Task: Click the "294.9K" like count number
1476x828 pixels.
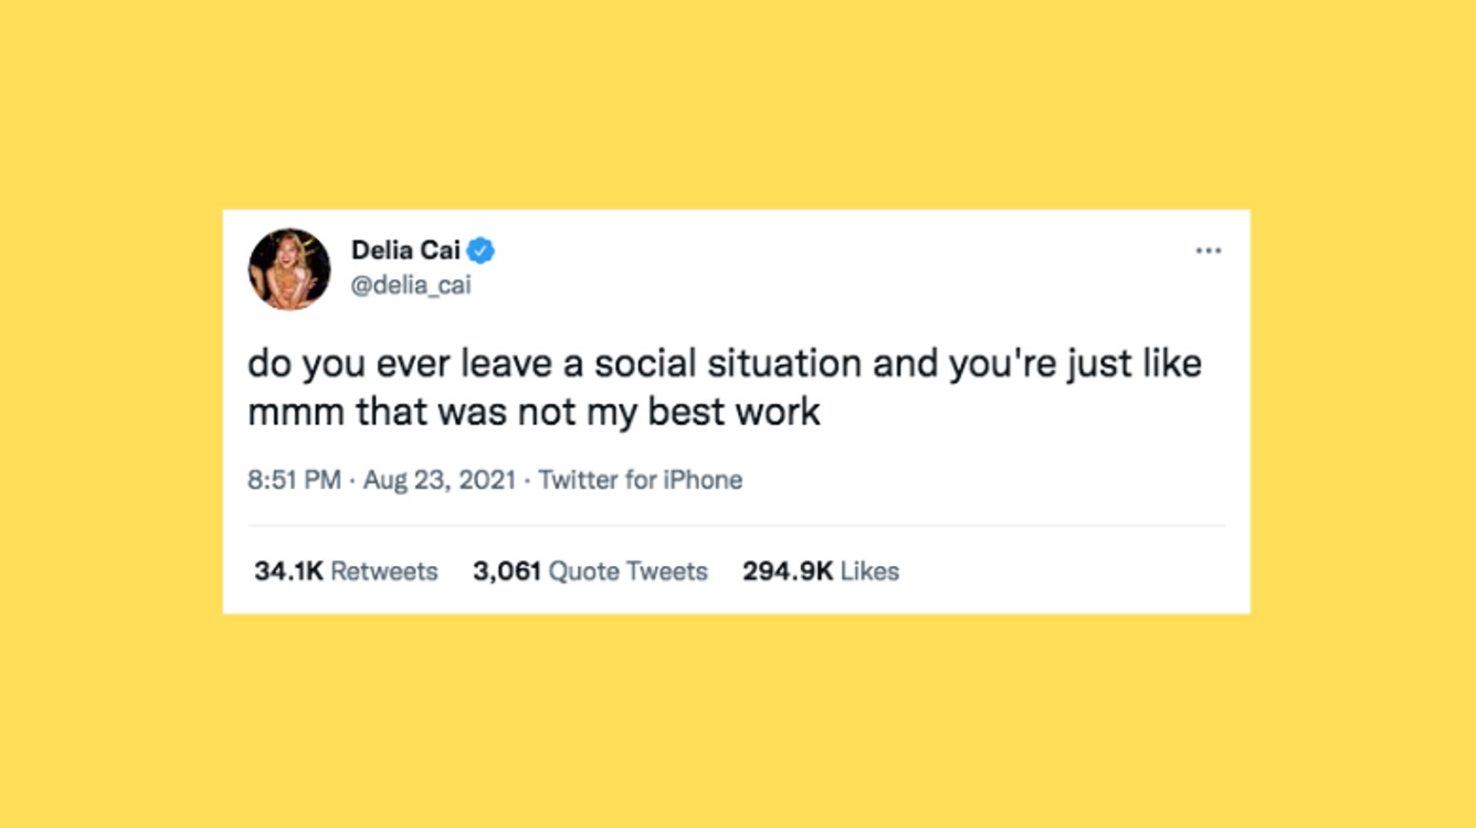Action: (x=787, y=571)
